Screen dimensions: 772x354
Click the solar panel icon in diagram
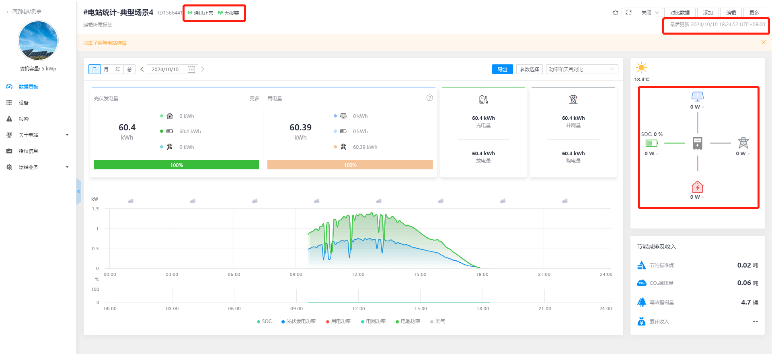(x=697, y=96)
